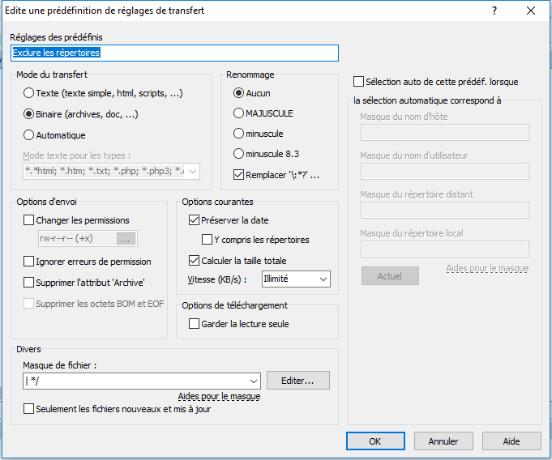Toggle Préserver la date checkbox
This screenshot has height=460, width=552.
click(x=194, y=220)
